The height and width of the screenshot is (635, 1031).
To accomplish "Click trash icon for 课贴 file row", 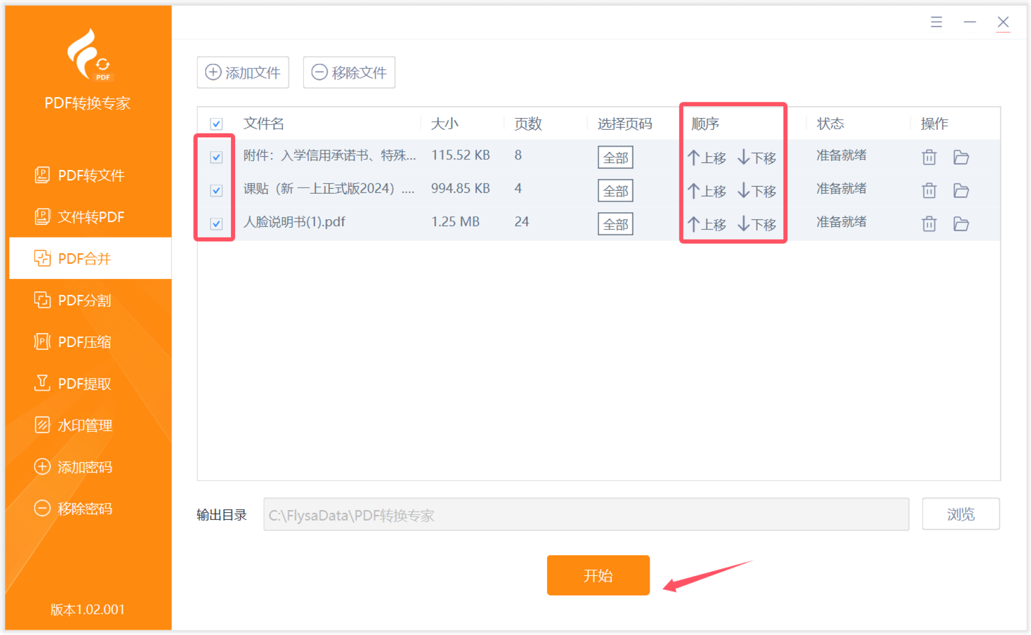I will coord(929,190).
